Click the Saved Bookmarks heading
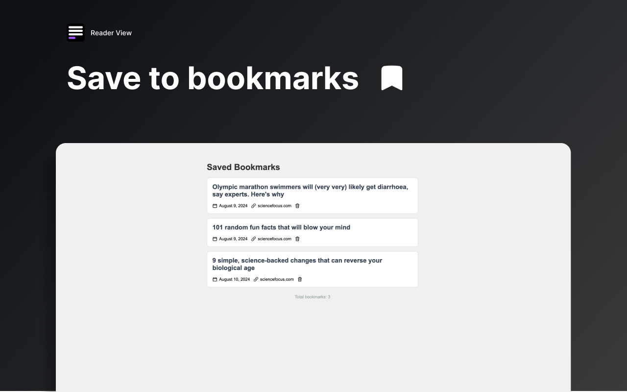This screenshot has width=627, height=392. coord(243,167)
